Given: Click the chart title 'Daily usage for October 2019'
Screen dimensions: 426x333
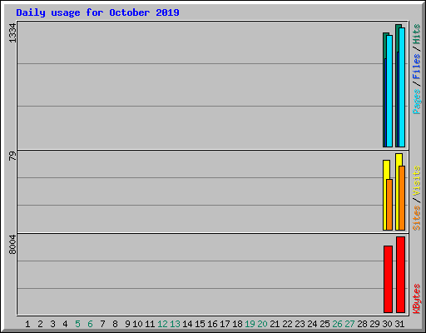Looking at the screenshot, I should pos(97,12).
